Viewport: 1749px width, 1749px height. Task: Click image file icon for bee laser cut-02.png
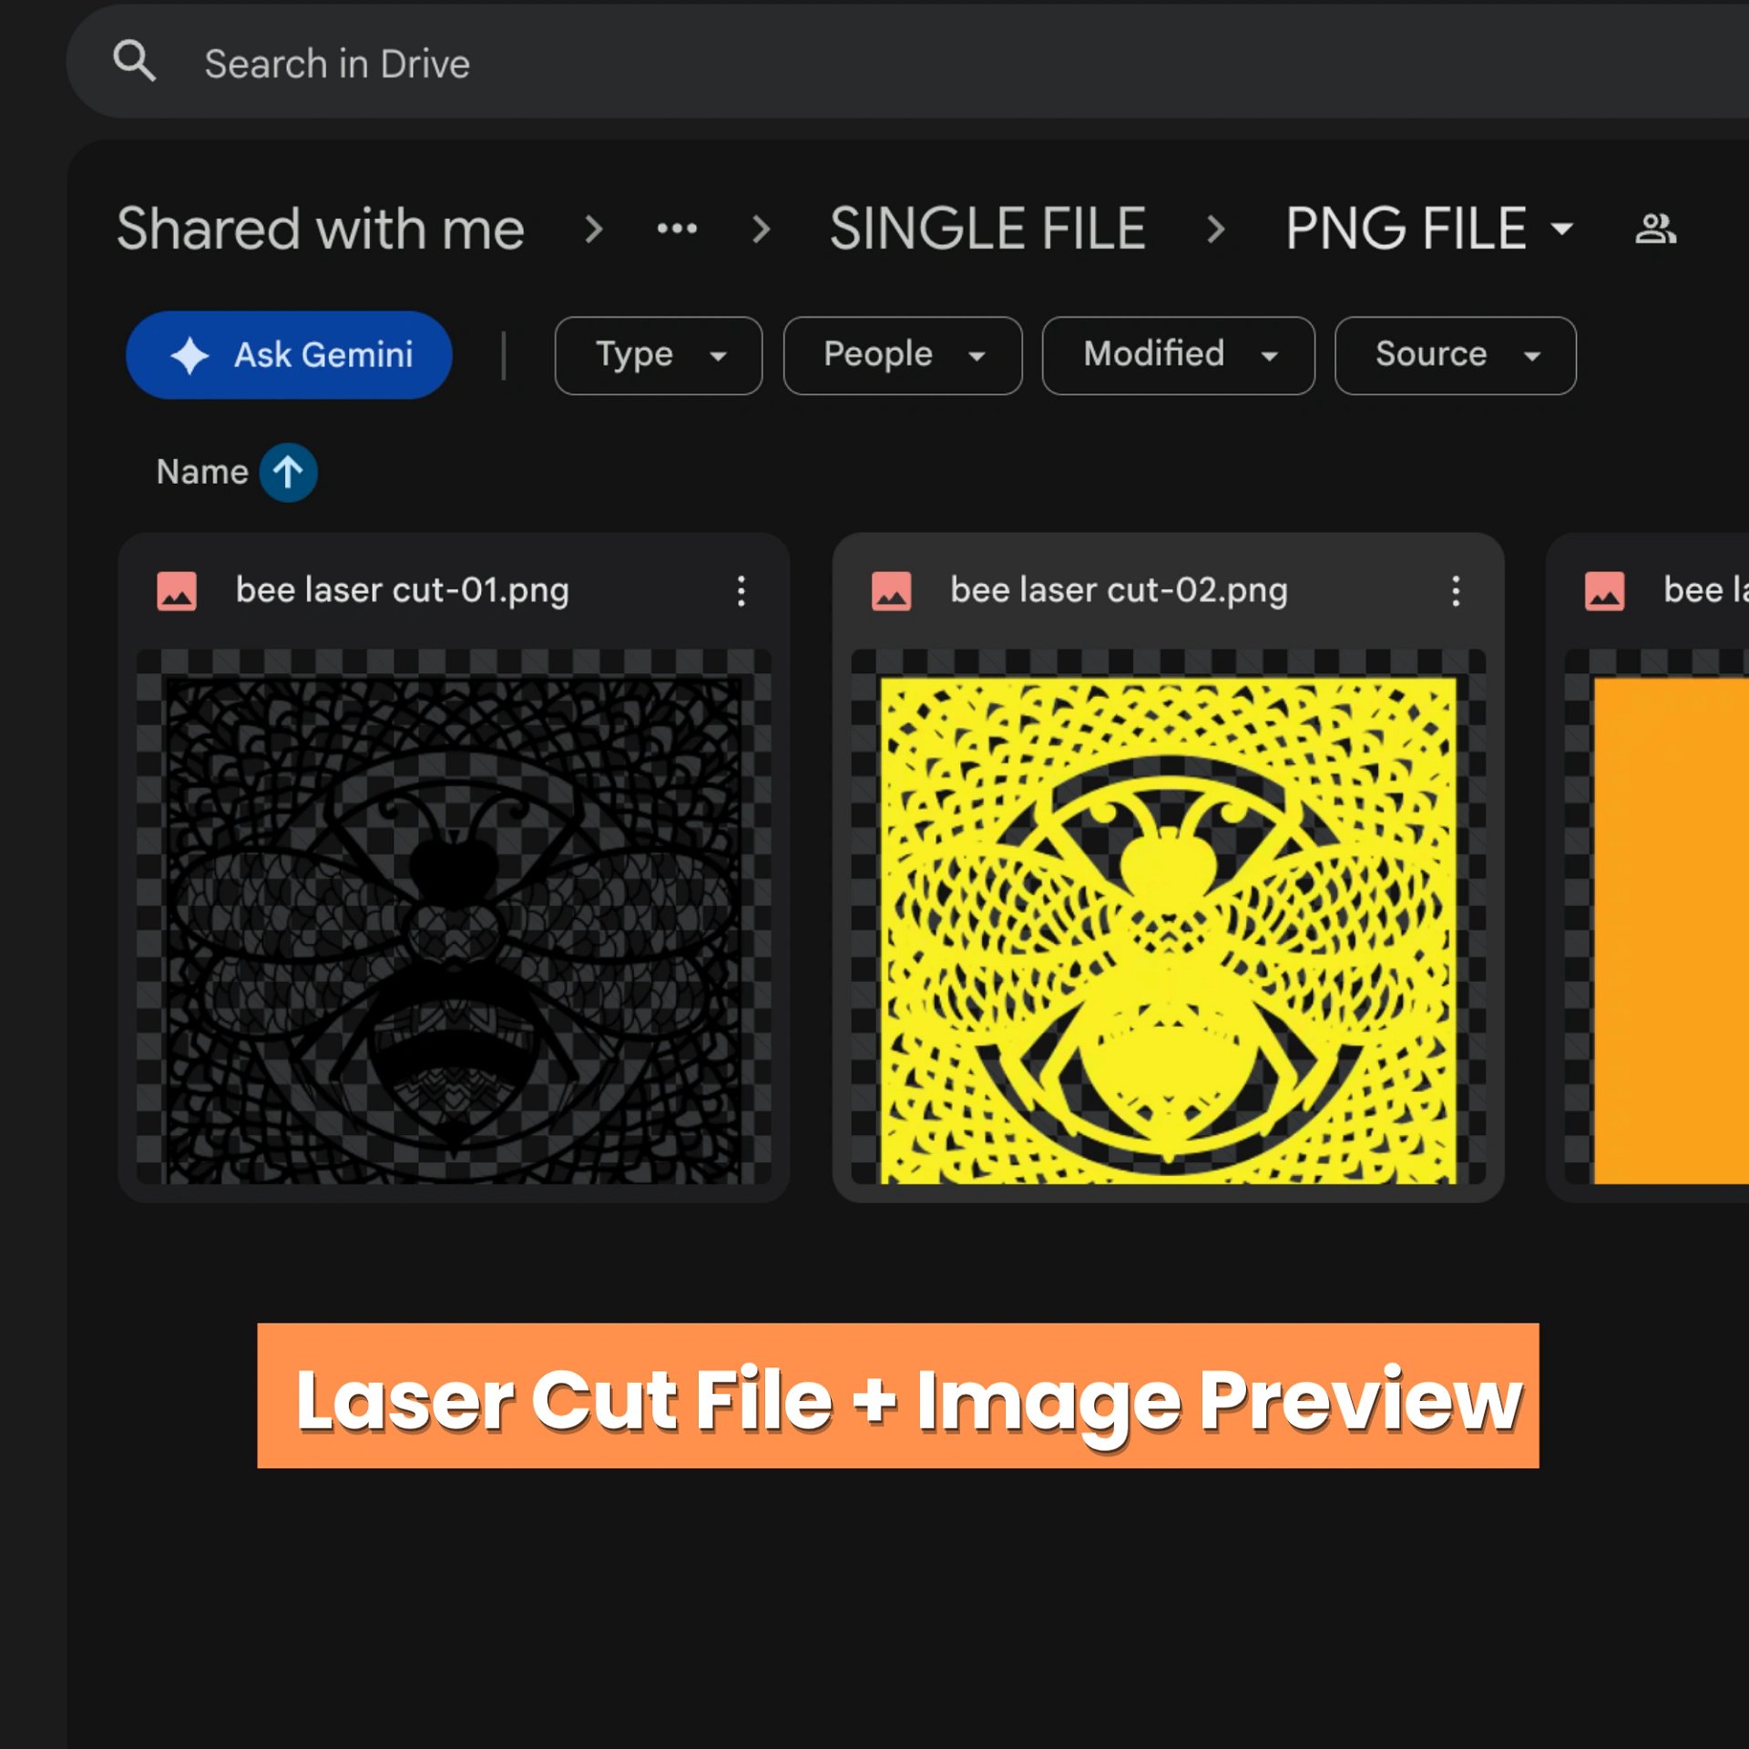pyautogui.click(x=891, y=591)
